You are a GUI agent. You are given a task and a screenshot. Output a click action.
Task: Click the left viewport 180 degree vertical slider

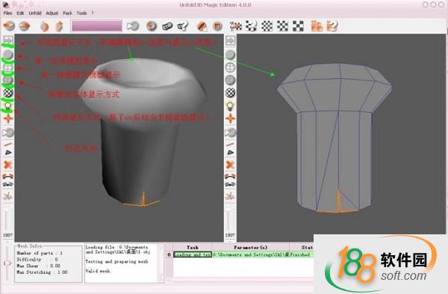(x=7, y=220)
